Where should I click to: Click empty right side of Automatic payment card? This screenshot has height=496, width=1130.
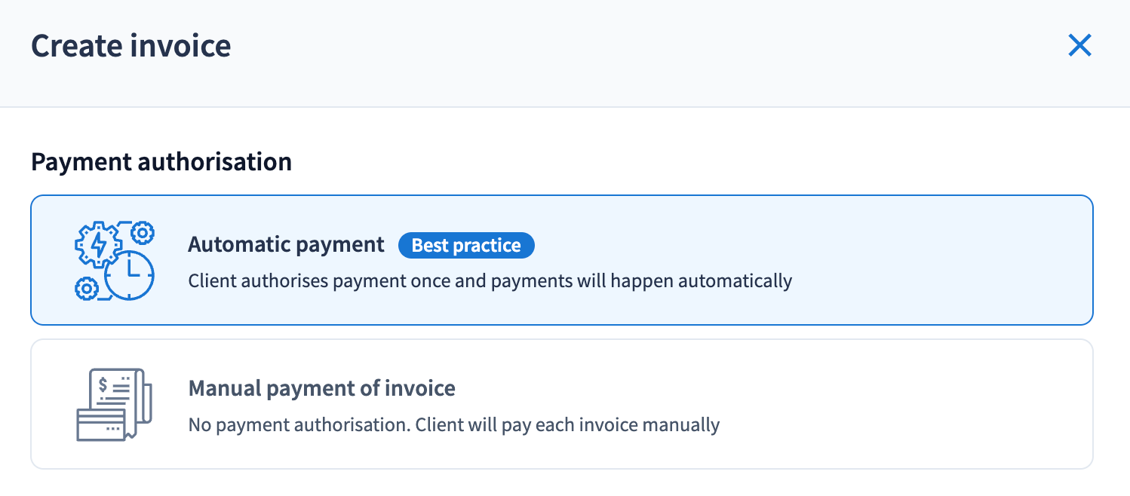point(943,261)
